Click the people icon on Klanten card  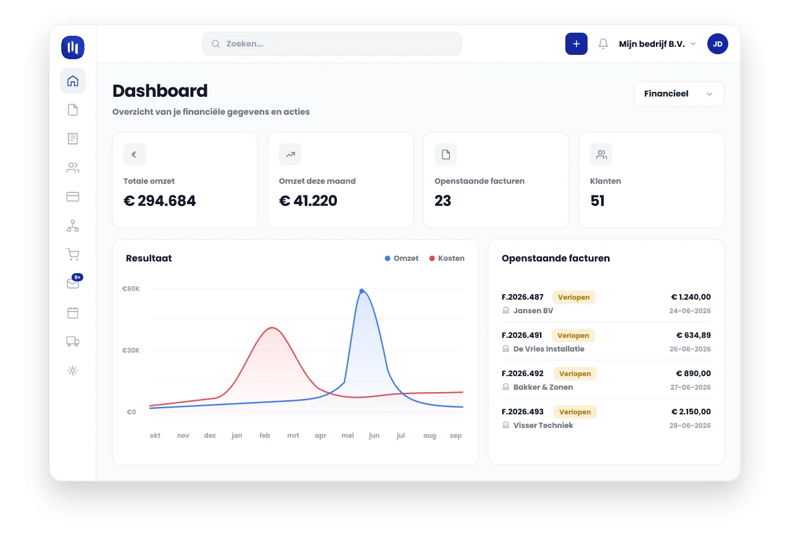click(x=601, y=154)
